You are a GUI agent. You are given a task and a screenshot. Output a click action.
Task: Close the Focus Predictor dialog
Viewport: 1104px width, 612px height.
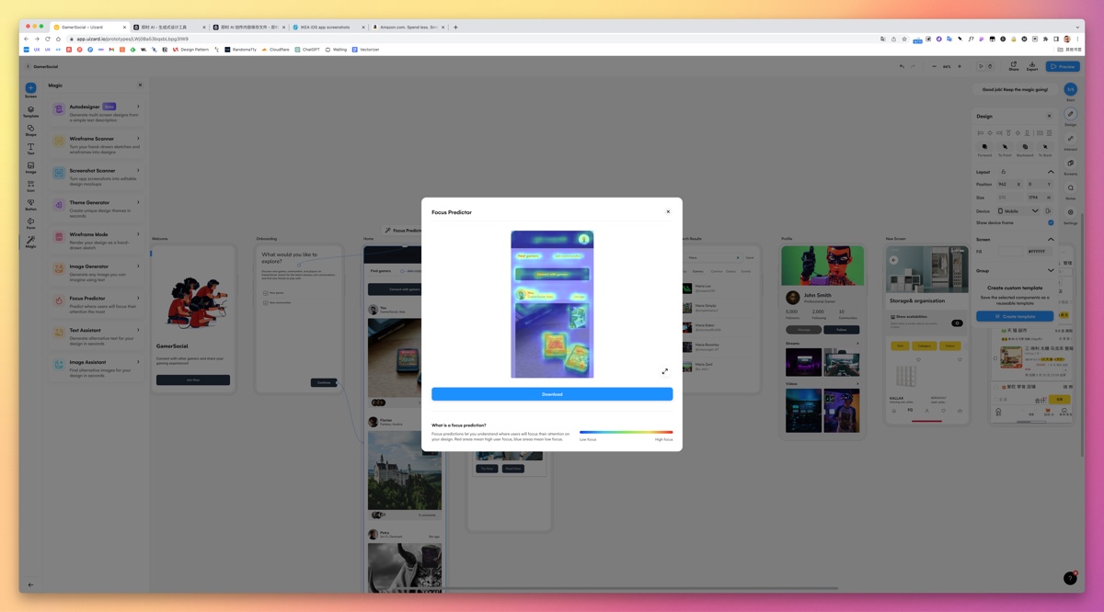click(x=668, y=211)
